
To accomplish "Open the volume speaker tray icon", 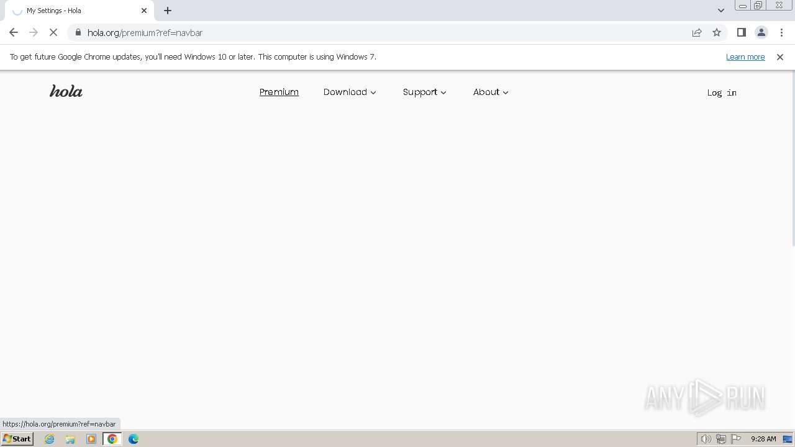I will pos(706,439).
